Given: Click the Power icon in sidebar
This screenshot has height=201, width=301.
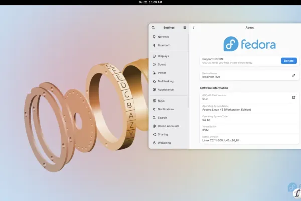Looking at the screenshot, I should [x=154, y=73].
